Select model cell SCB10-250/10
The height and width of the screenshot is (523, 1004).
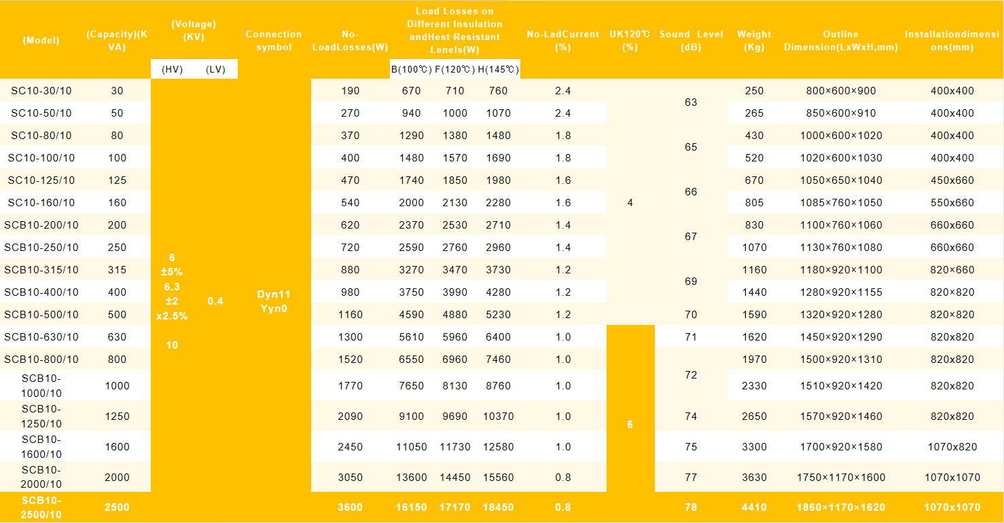point(41,248)
